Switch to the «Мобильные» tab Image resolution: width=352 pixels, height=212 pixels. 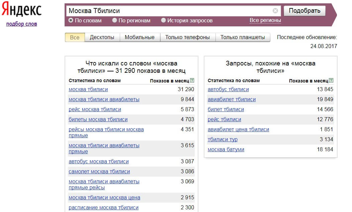click(x=140, y=37)
